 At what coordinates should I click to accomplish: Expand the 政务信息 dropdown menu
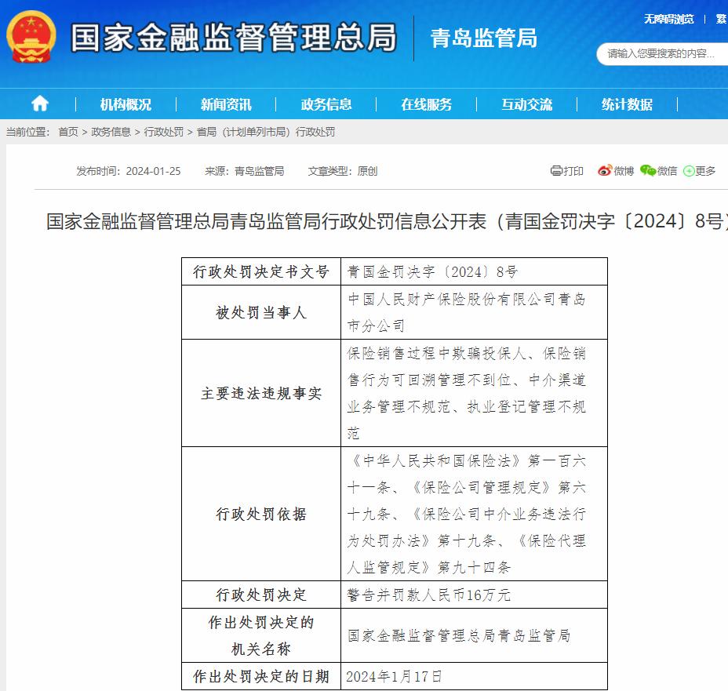(326, 103)
